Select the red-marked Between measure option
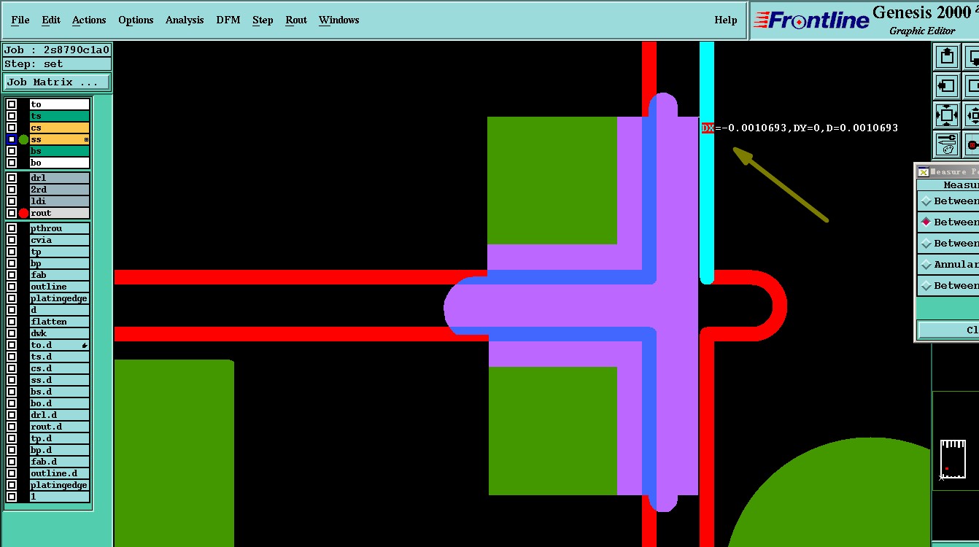 click(948, 222)
